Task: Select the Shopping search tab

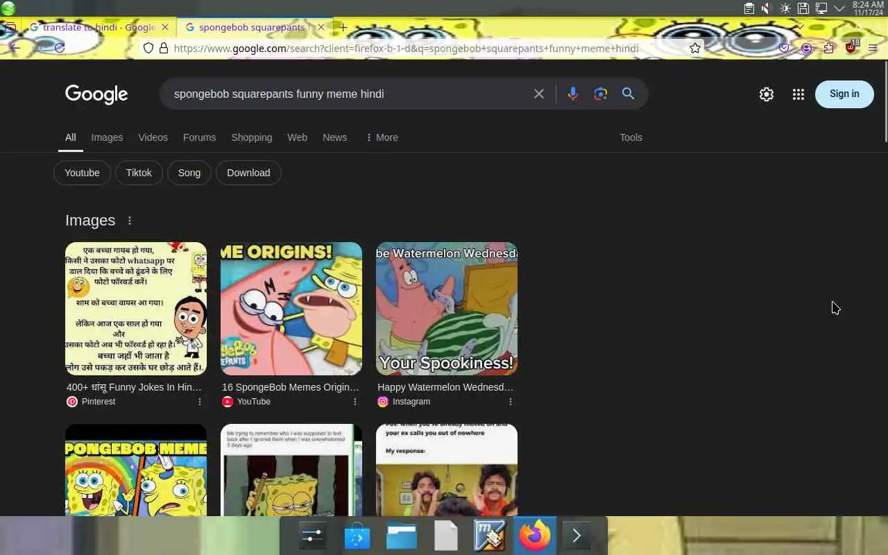Action: (x=251, y=137)
